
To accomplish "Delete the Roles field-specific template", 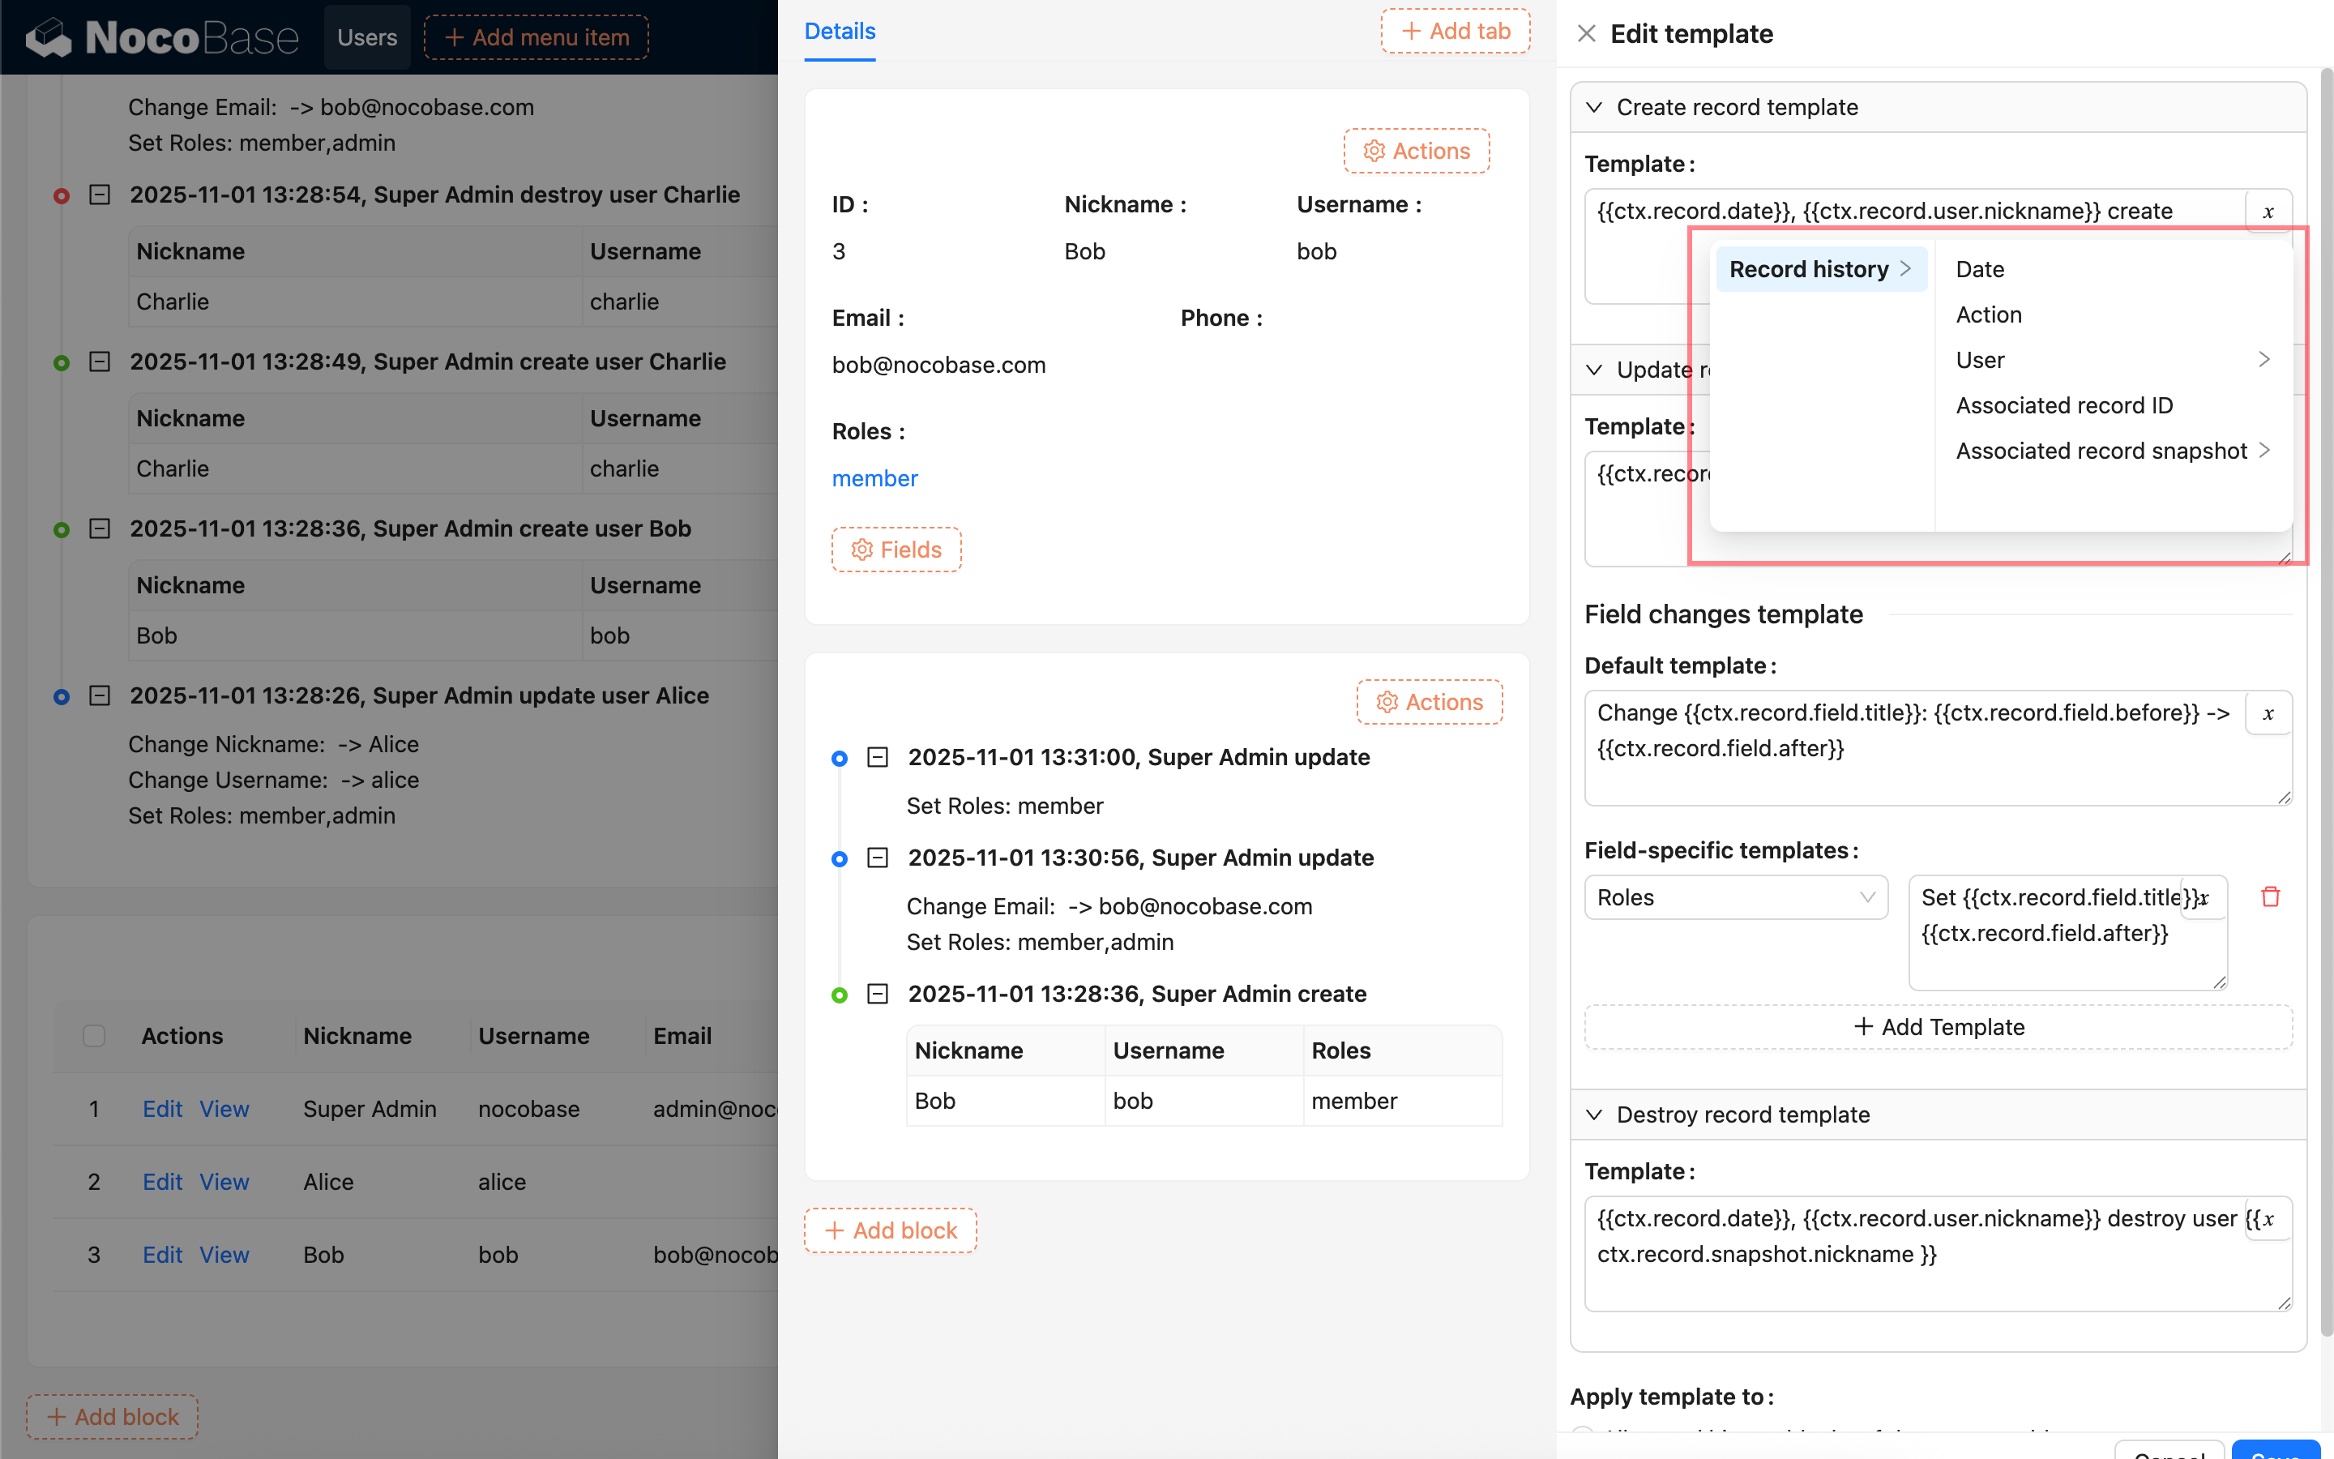I will (x=2270, y=896).
